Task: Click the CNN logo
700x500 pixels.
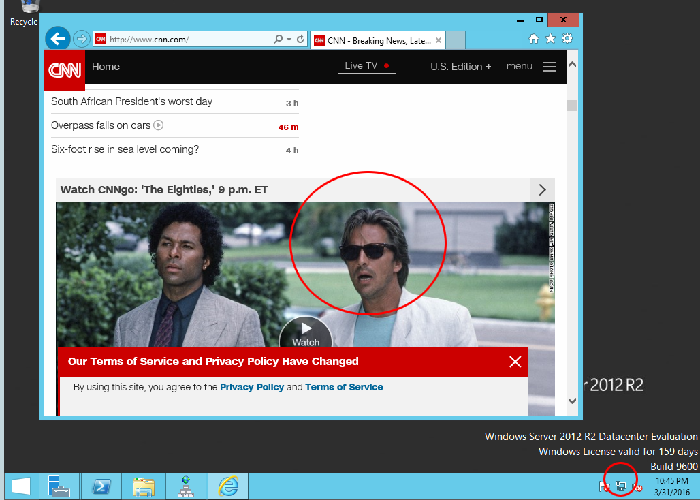Action: [x=65, y=70]
